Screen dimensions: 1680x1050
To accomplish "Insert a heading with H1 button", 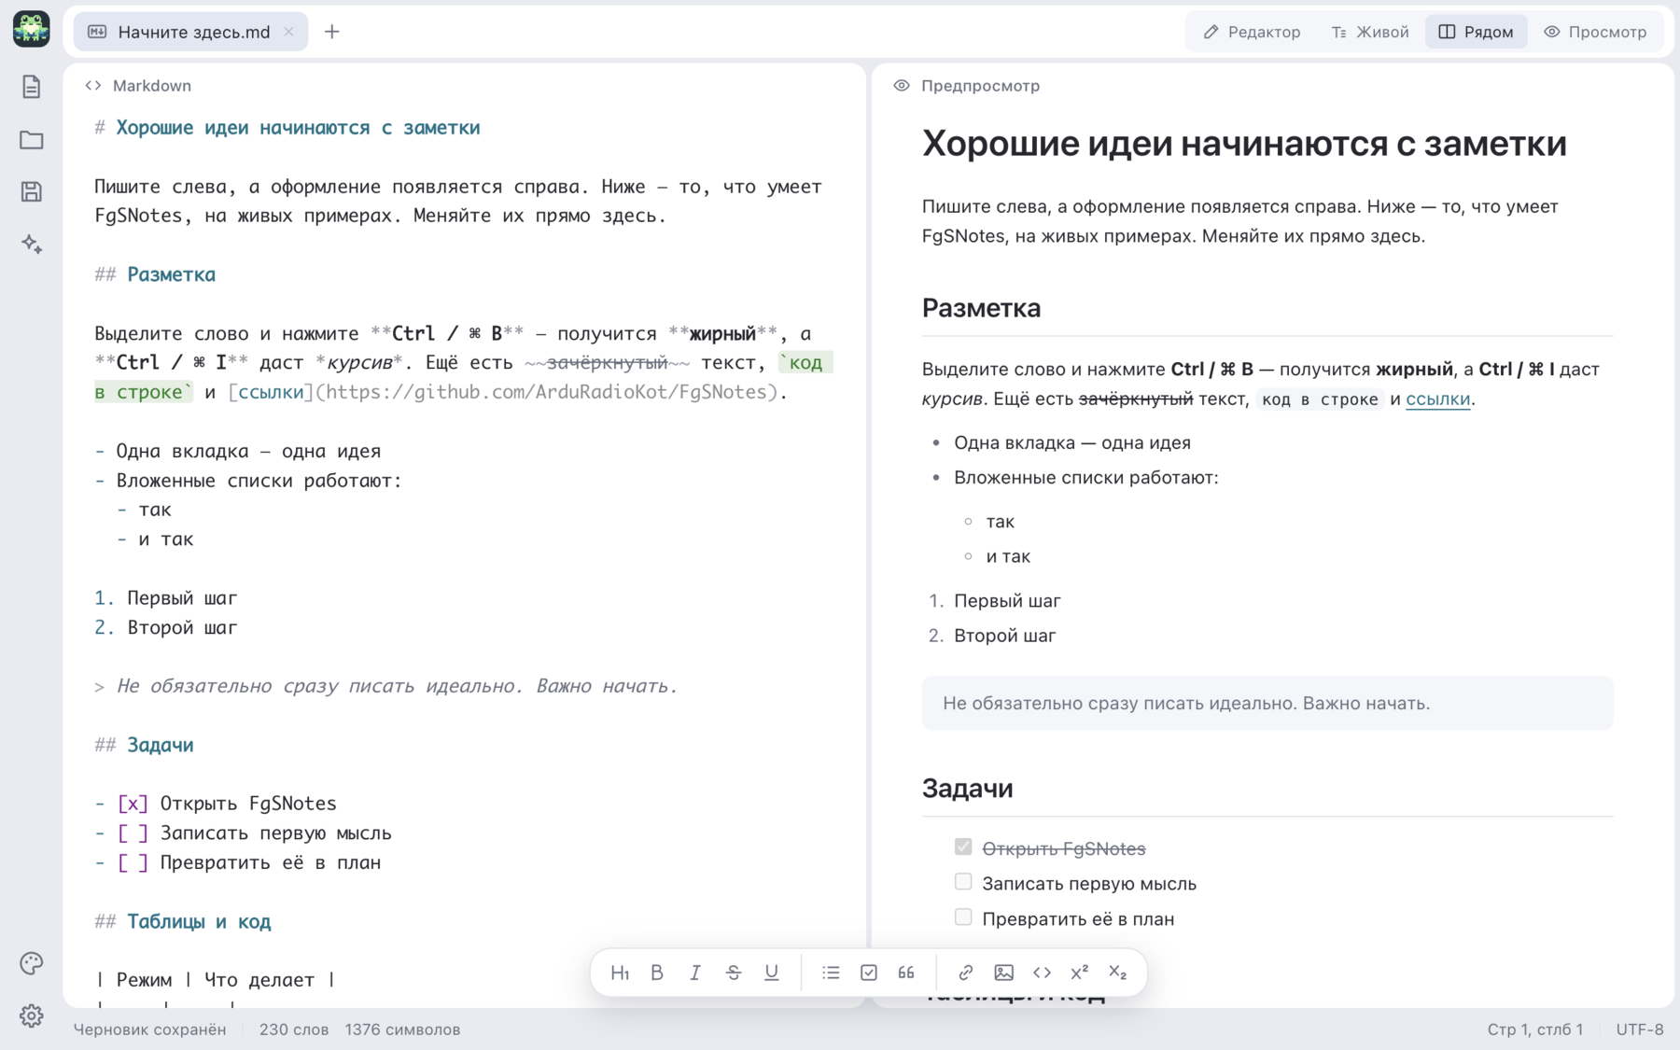I will 620,973.
